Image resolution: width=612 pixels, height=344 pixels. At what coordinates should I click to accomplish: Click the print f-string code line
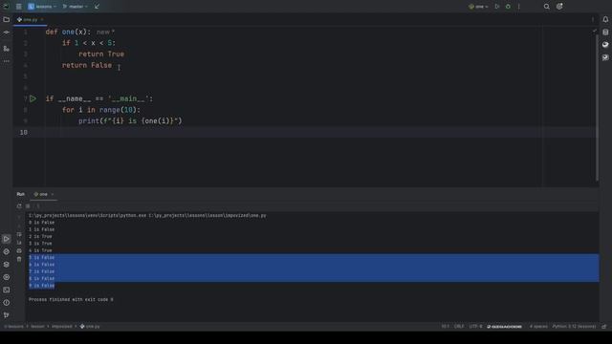pos(130,121)
